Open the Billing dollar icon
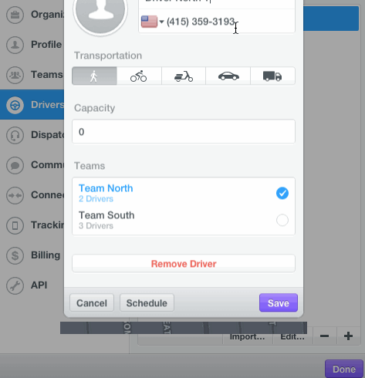This screenshot has height=378, width=365. (x=15, y=255)
